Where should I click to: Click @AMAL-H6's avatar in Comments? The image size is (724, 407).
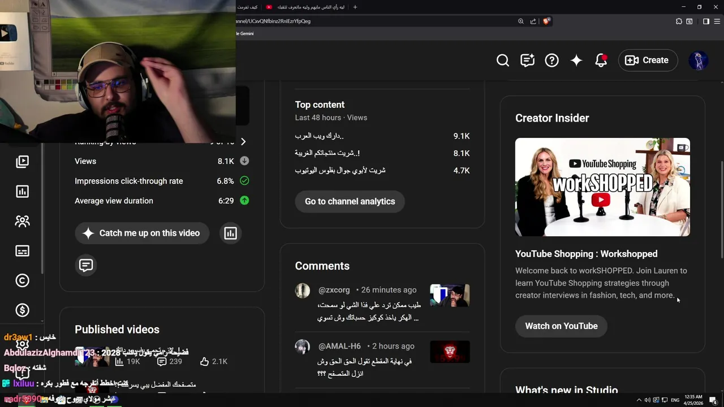[303, 347]
